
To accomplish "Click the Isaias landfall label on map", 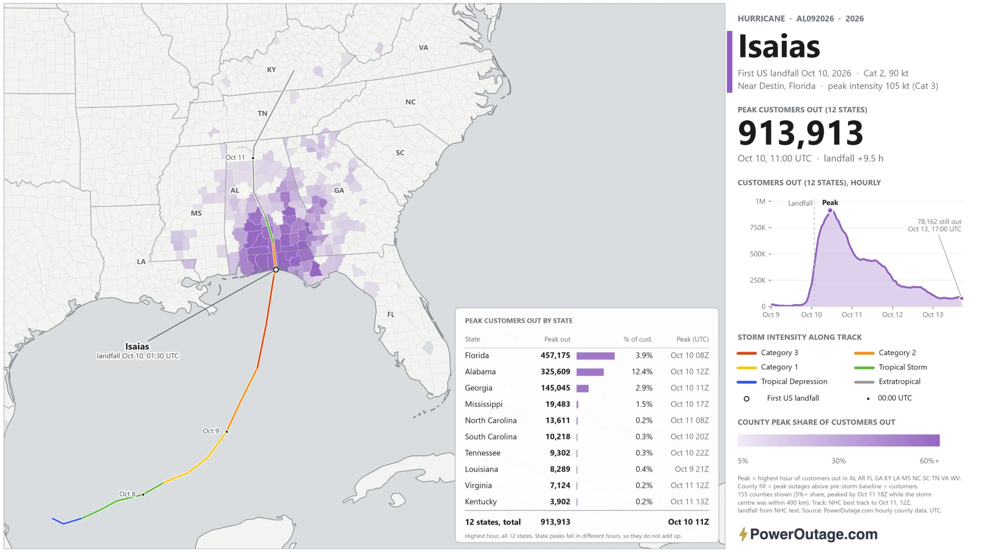I will click(137, 350).
